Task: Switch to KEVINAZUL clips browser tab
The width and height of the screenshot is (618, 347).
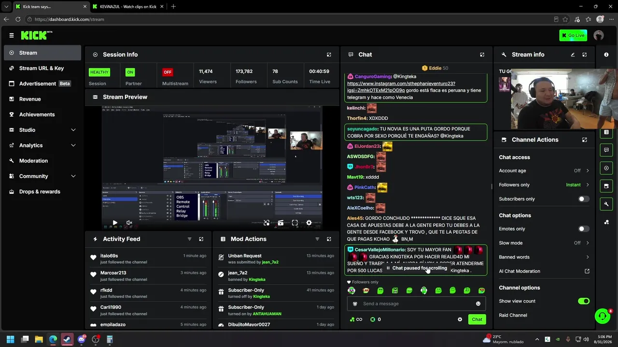Action: 128,7
